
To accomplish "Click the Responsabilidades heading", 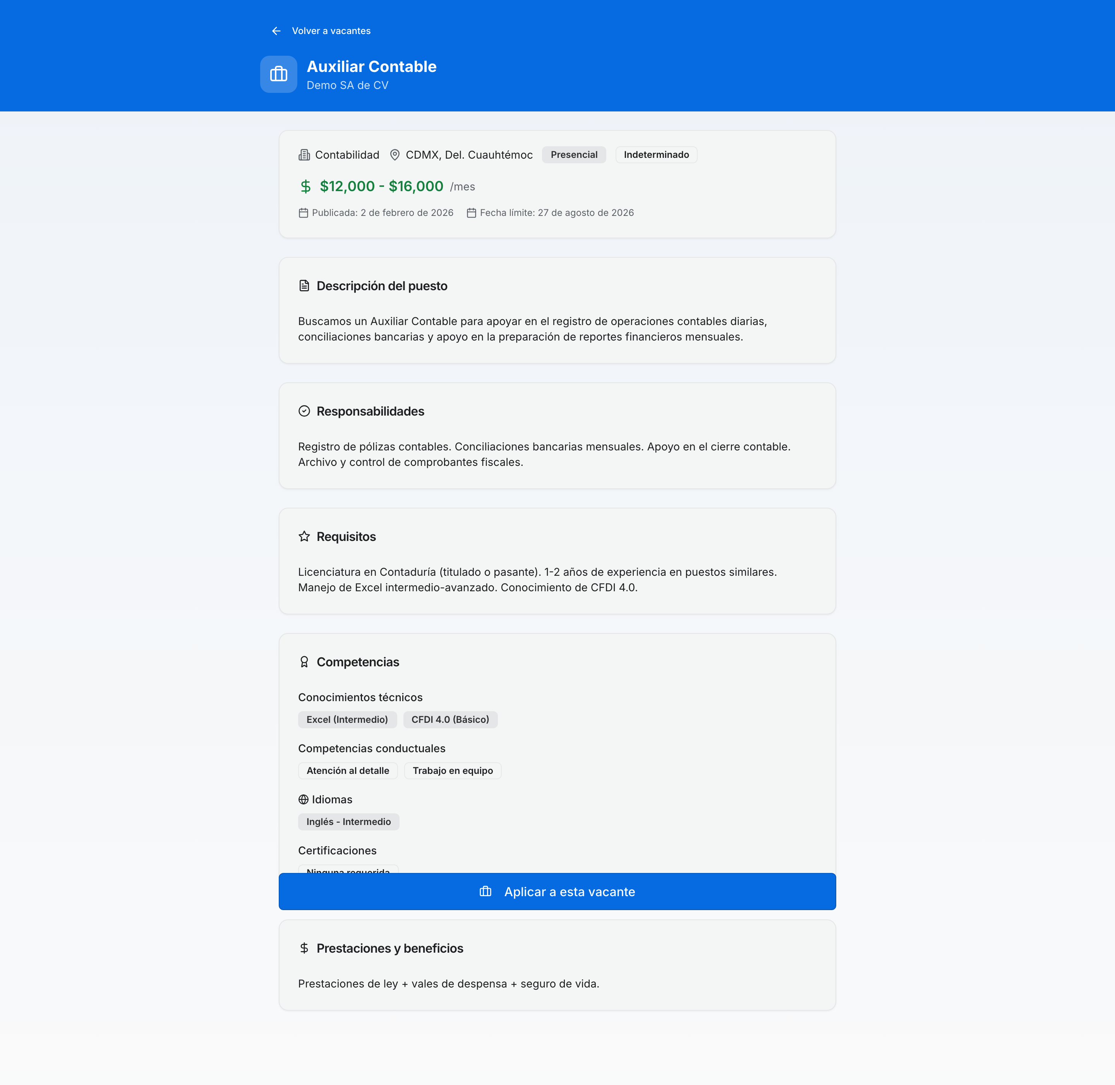I will (371, 411).
